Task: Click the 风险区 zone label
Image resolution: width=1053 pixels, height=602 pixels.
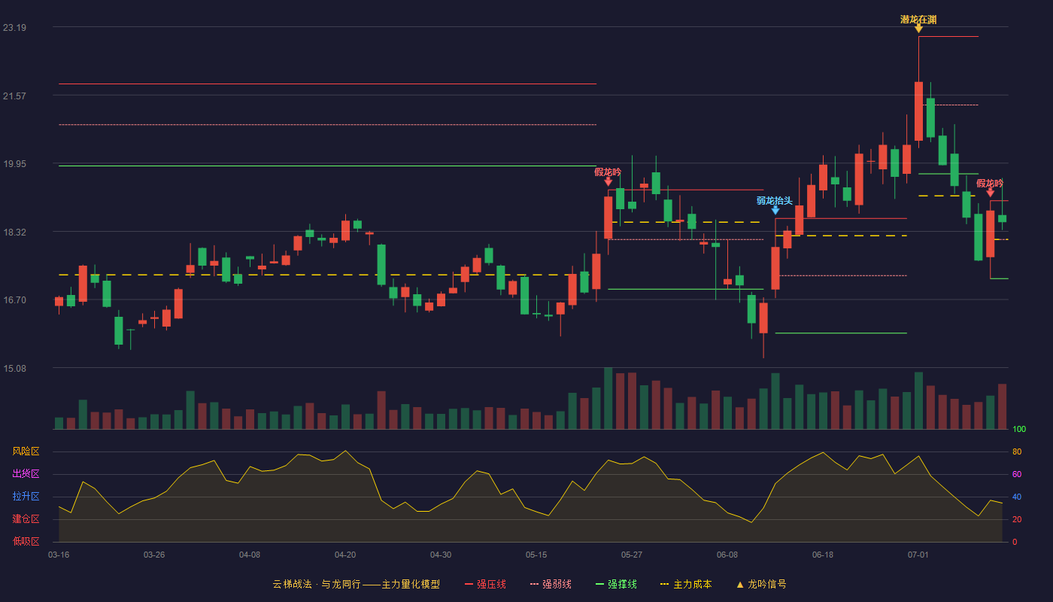Action: tap(26, 451)
